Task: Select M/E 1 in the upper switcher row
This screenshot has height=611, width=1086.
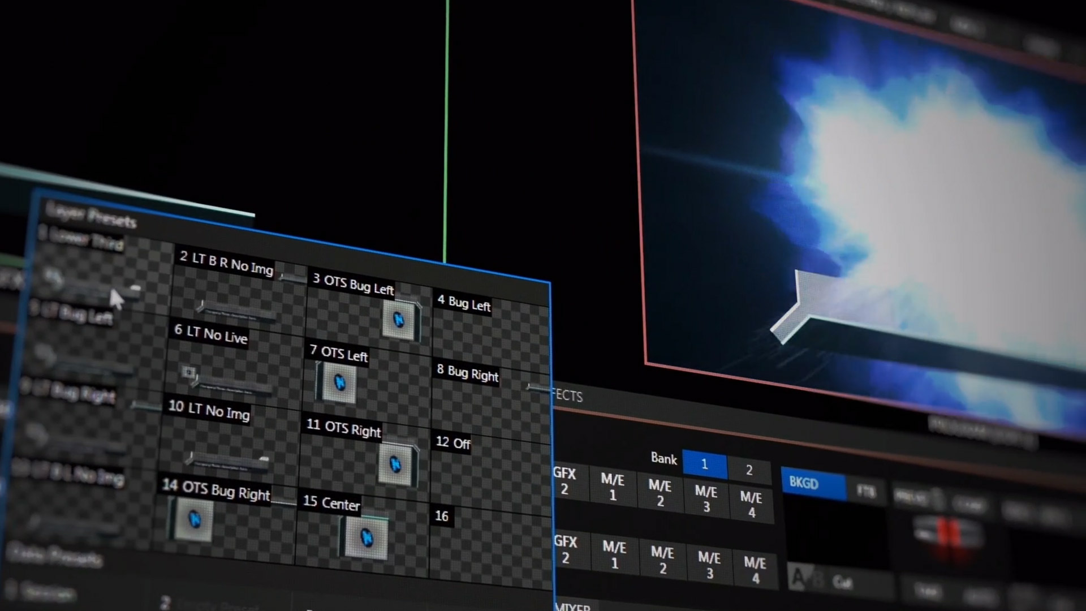Action: coord(613,487)
